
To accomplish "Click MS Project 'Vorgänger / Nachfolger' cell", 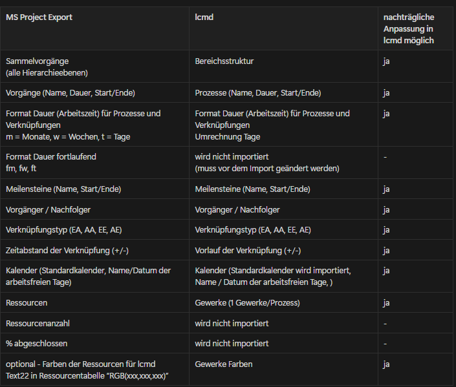I will [x=94, y=209].
